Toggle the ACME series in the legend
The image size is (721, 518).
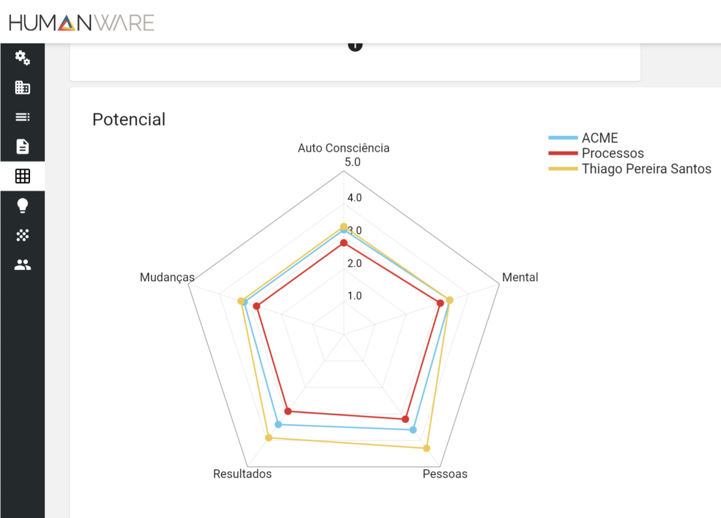[599, 138]
